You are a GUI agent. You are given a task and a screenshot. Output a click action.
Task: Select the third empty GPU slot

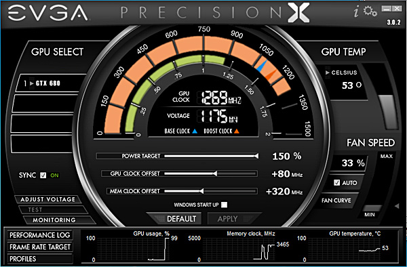[x=42, y=123]
